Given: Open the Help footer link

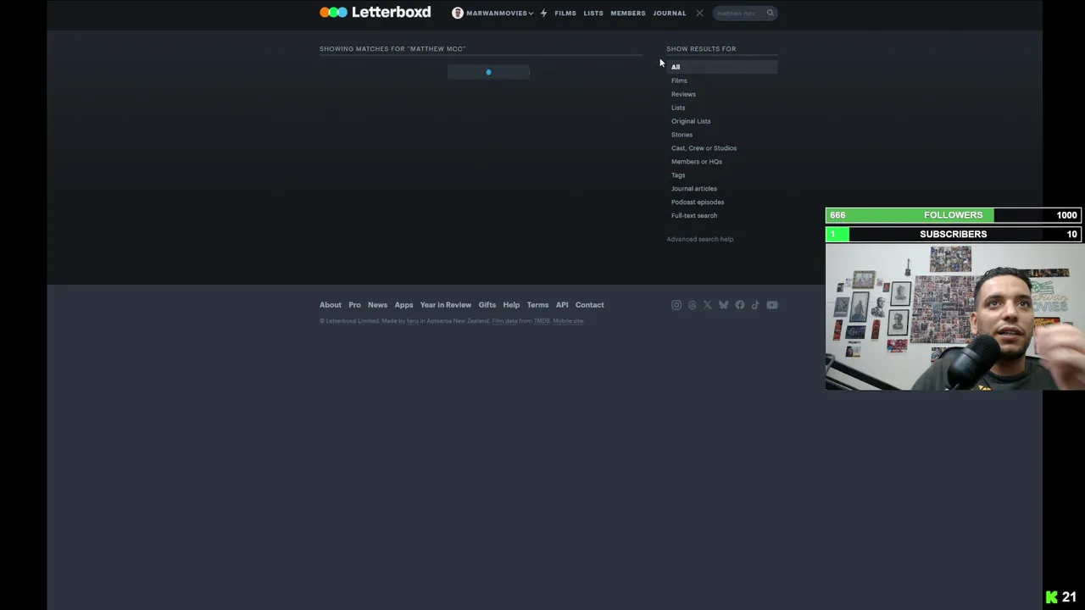Looking at the screenshot, I should (511, 305).
